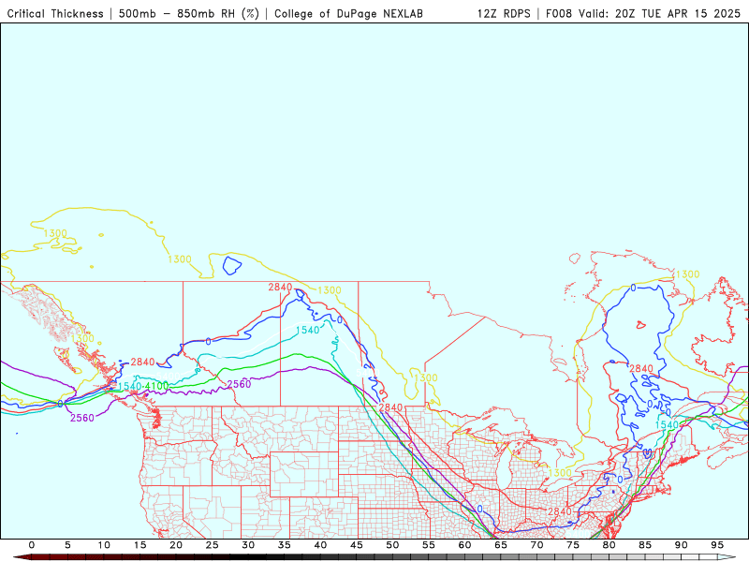Click the dark red end of the RH color bar

pos(22,557)
